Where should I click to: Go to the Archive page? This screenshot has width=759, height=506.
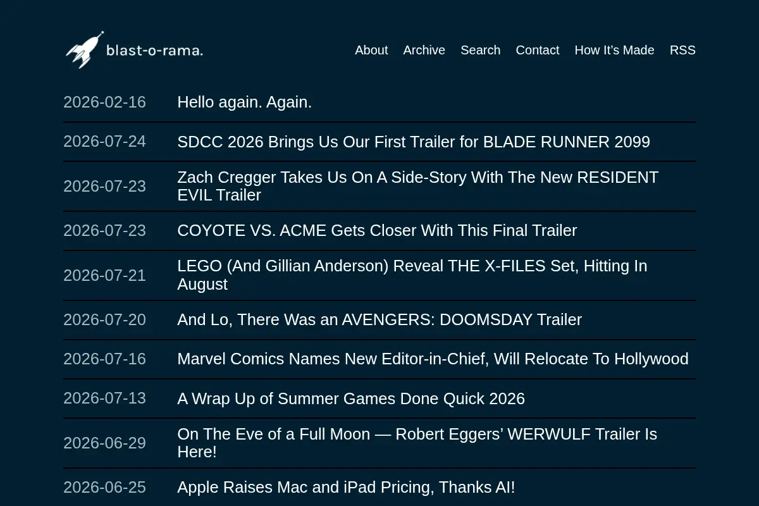(x=424, y=50)
